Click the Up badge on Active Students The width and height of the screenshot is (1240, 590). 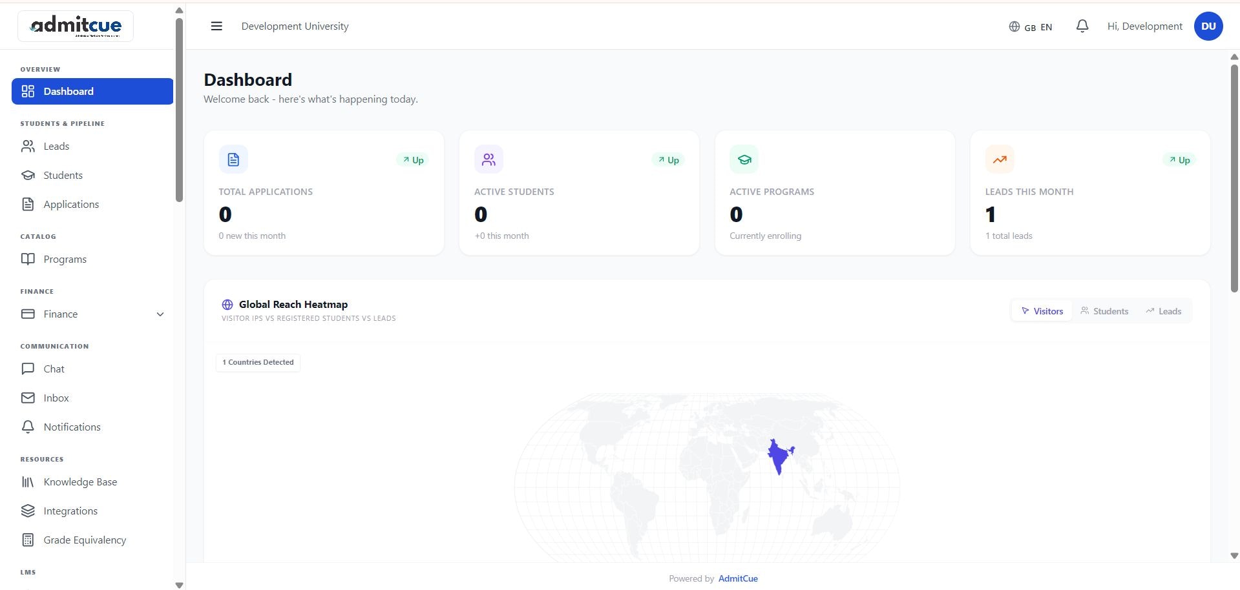pyautogui.click(x=668, y=160)
